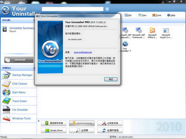
Task: Focus the search field in the header
Action: pyautogui.click(x=73, y=9)
